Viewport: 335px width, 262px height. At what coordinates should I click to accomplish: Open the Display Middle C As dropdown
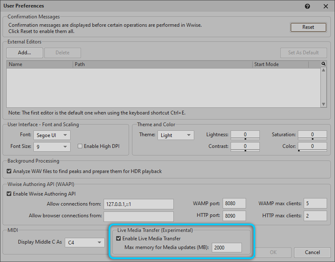click(x=86, y=242)
